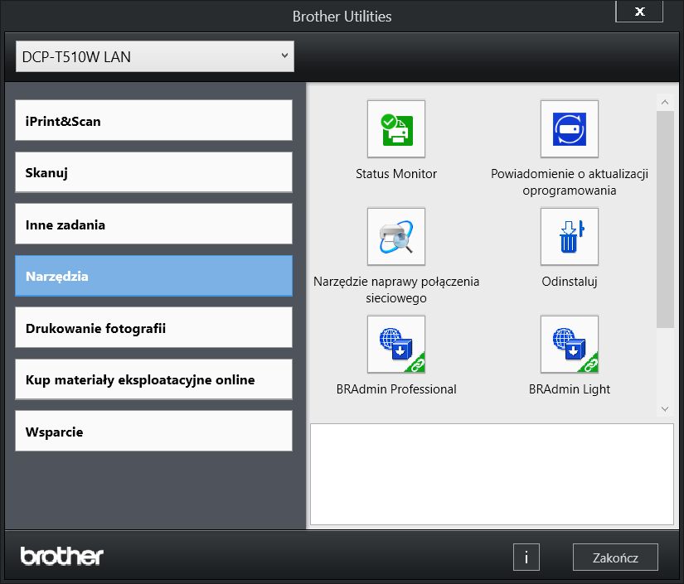
Task: Click the Odinstaluj label
Action: (x=570, y=282)
